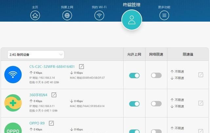Screen dimensions: 210x133
Task: Click upload 不限速 value for CS-C2C-32WFR-688416401
Action: tap(179, 72)
